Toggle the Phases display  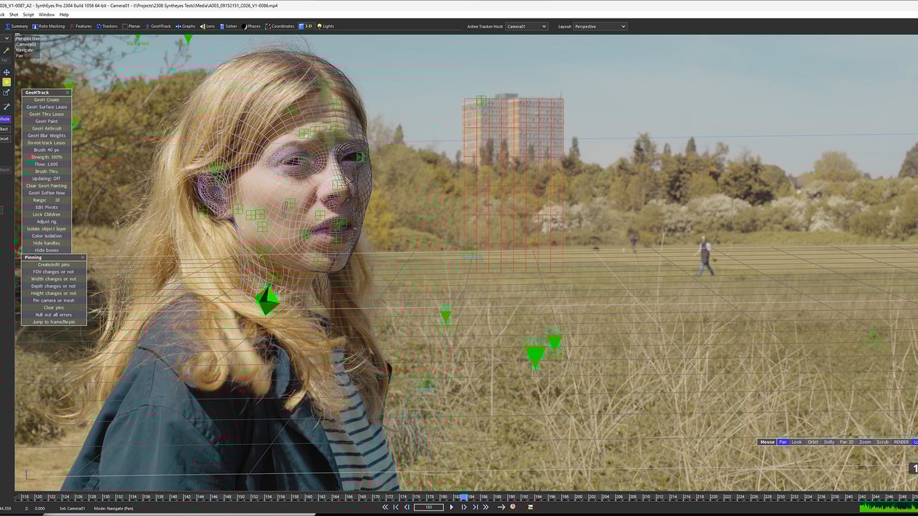252,26
